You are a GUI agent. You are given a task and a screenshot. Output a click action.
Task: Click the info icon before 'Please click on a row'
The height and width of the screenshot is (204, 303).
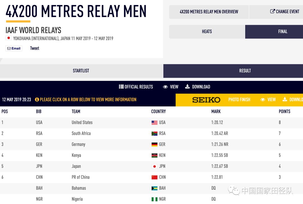37,99
